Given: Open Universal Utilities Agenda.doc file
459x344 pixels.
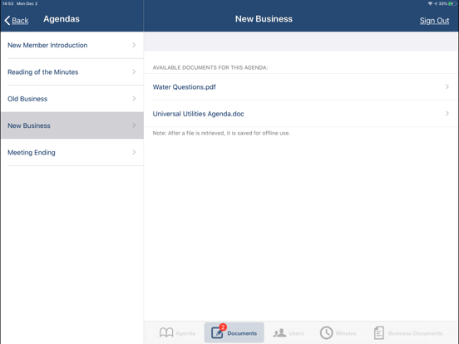Looking at the screenshot, I should pyautogui.click(x=301, y=114).
